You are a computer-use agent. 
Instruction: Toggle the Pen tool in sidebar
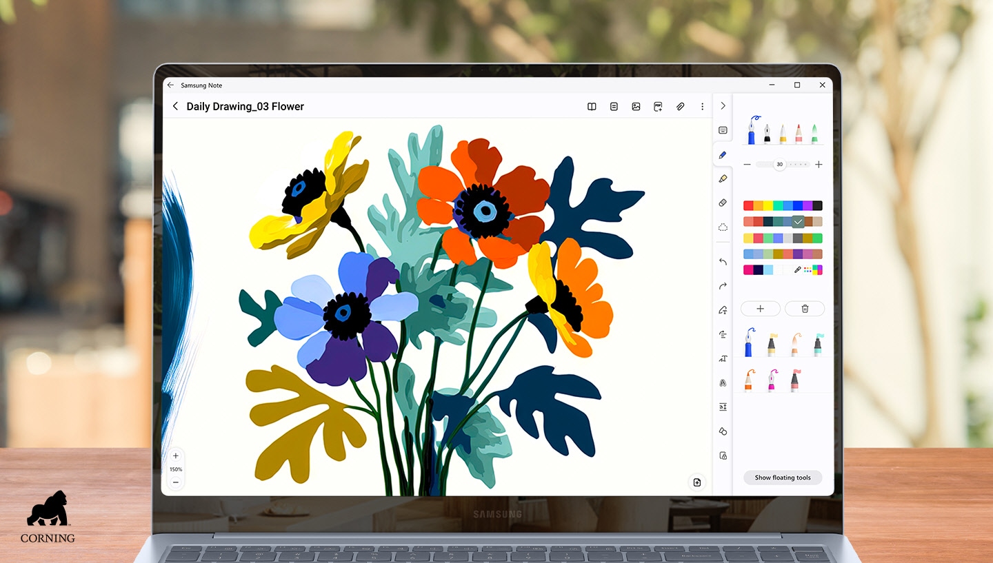[723, 155]
